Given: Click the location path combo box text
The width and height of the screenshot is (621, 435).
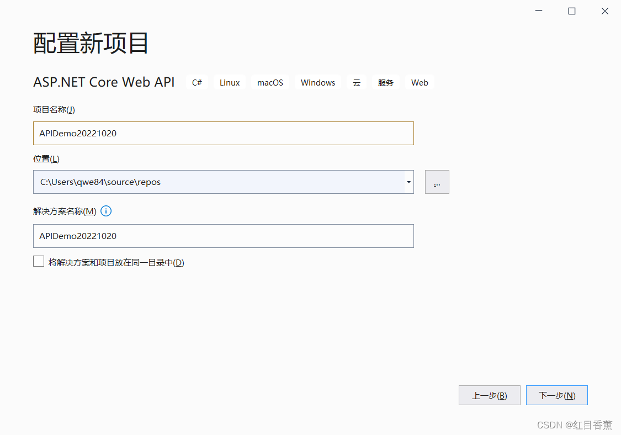Looking at the screenshot, I should point(100,182).
